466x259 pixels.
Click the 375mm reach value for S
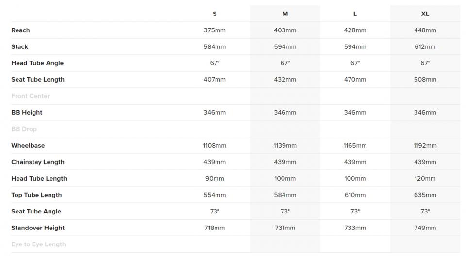coord(215,30)
